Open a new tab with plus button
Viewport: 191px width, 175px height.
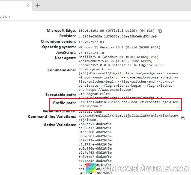pos(38,5)
